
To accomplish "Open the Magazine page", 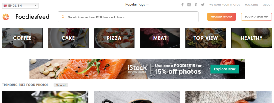I will pos(252,5).
